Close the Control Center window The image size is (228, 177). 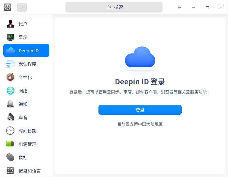tap(221, 8)
